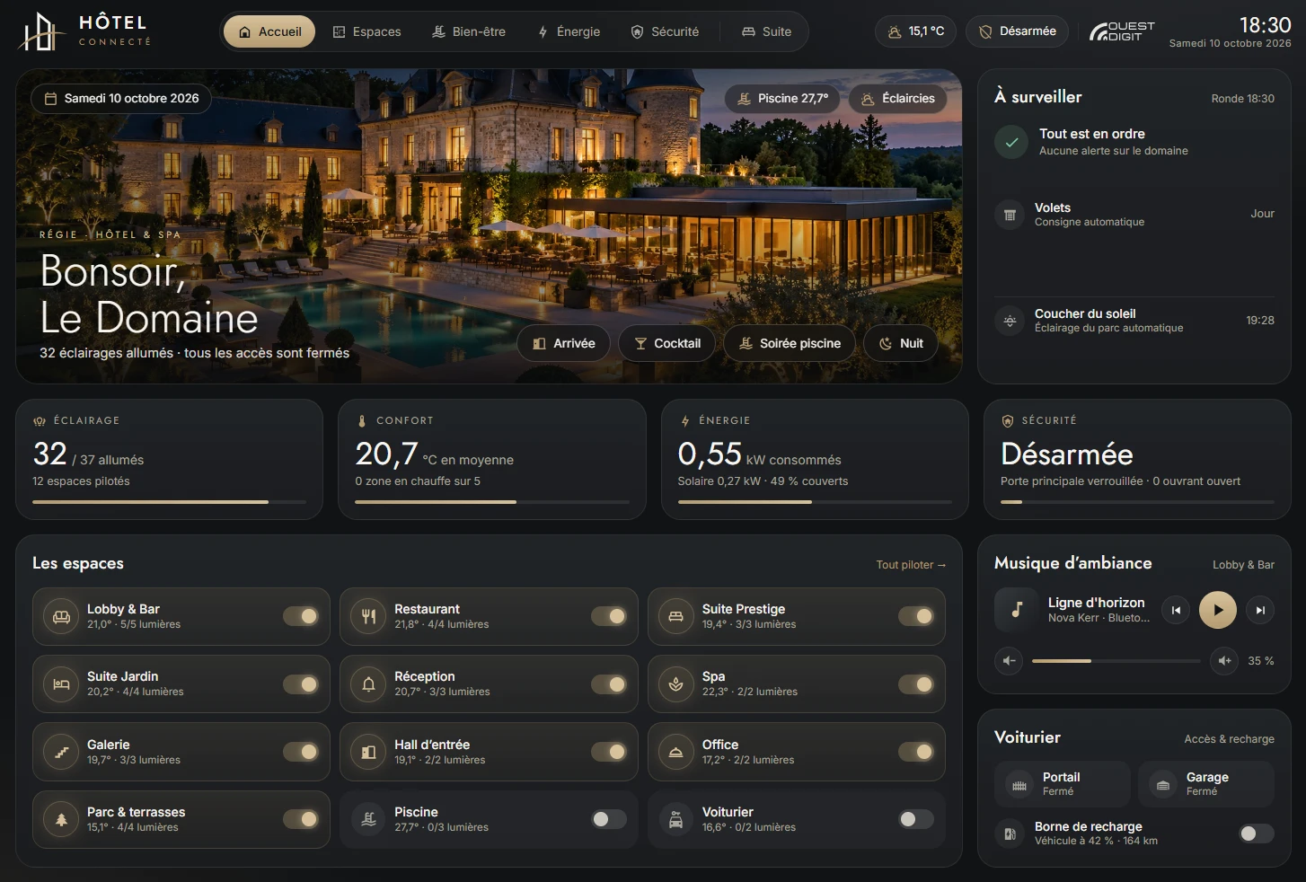Select the Suite tab
This screenshot has width=1306, height=882.
[x=766, y=31]
